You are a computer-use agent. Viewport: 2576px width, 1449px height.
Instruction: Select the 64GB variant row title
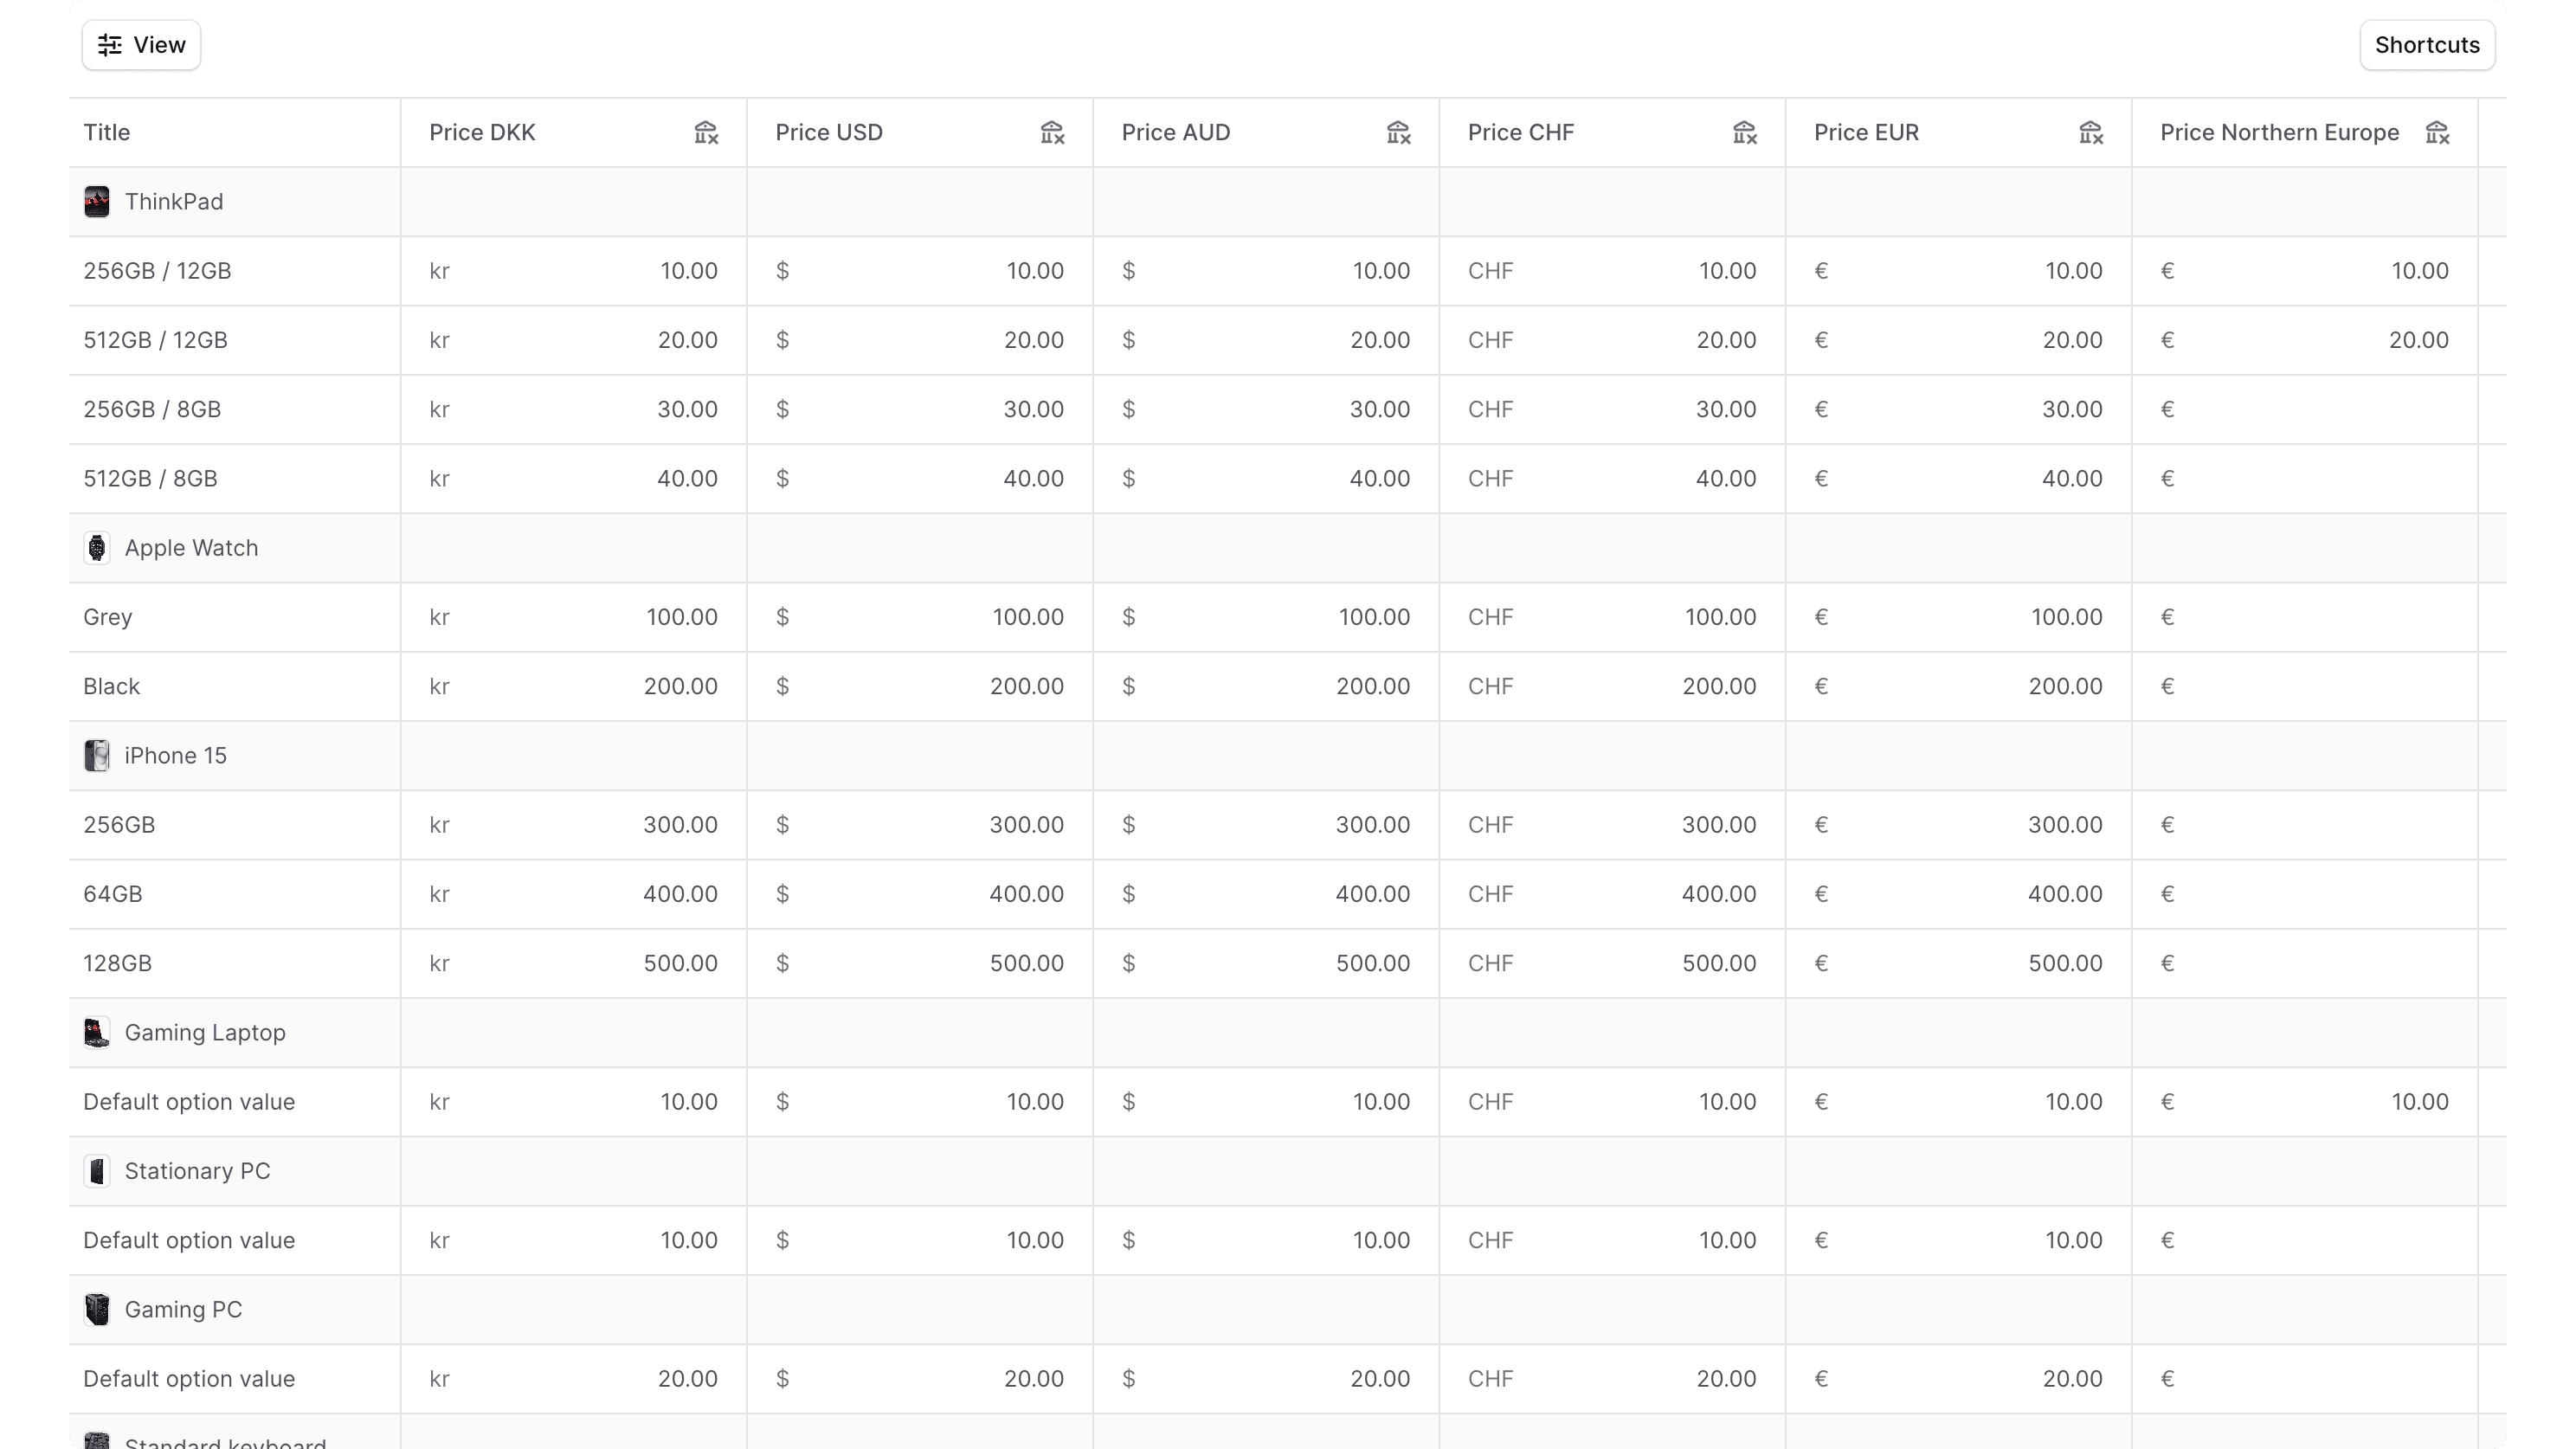pos(113,894)
